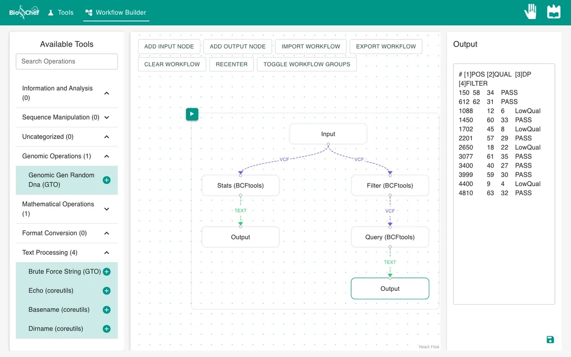Save output with the green floppy disk icon
The image size is (571, 357).
(x=550, y=339)
